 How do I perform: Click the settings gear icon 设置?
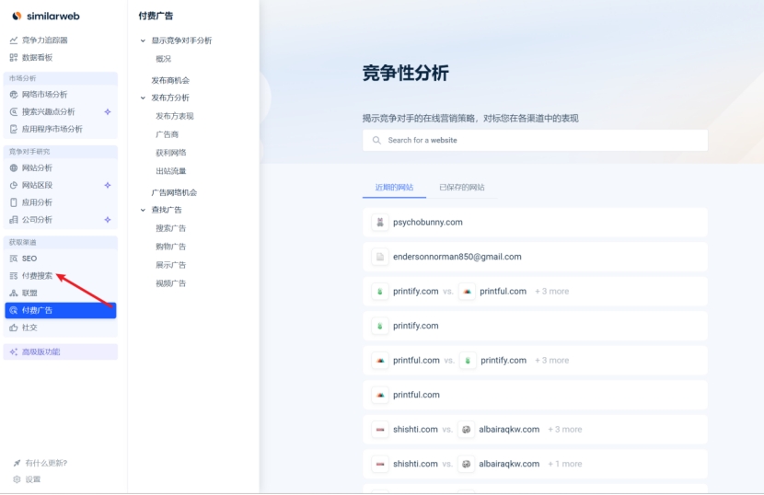point(17,479)
